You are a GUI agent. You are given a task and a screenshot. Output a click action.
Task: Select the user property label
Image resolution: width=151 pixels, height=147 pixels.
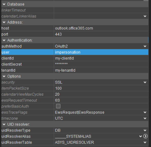click(x=5, y=52)
